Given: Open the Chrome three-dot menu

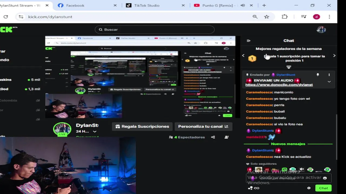Looking at the screenshot, I should click(x=329, y=17).
